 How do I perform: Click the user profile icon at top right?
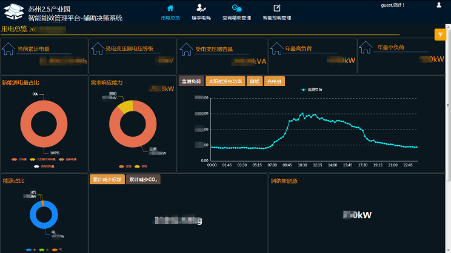[x=439, y=5]
